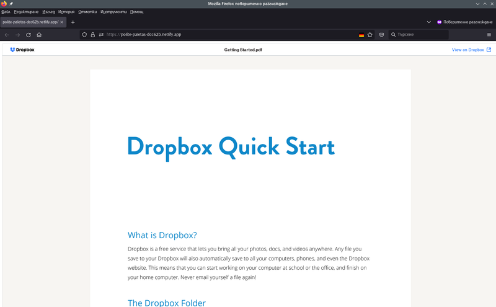
Task: Click the Getting Started.pdf title
Action: [243, 50]
